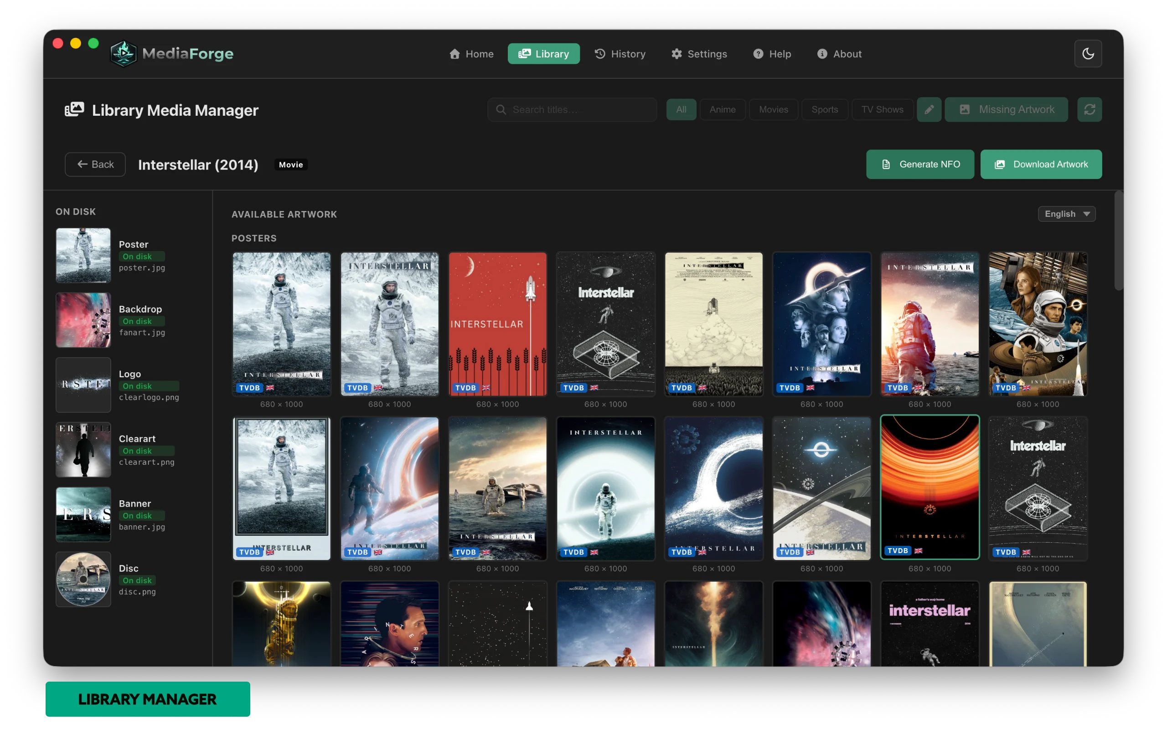Image resolution: width=1167 pixels, height=729 pixels.
Task: Click the pencil edit icon button
Action: click(929, 109)
